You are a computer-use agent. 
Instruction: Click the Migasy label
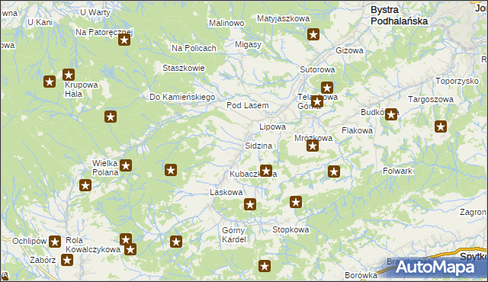point(248,44)
